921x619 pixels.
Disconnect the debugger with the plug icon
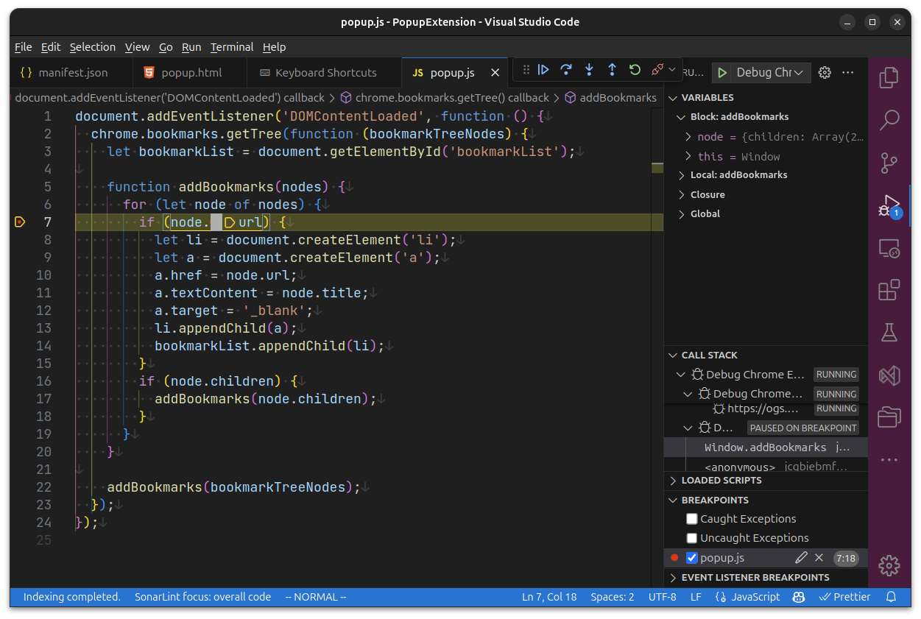(657, 70)
